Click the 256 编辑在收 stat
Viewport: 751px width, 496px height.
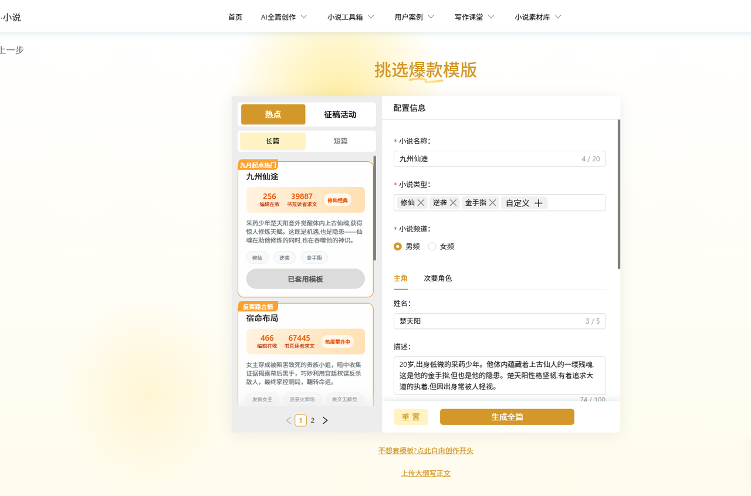pyautogui.click(x=269, y=200)
